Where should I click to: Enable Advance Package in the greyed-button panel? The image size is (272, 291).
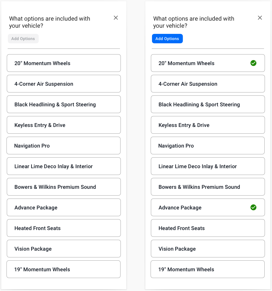(64, 207)
